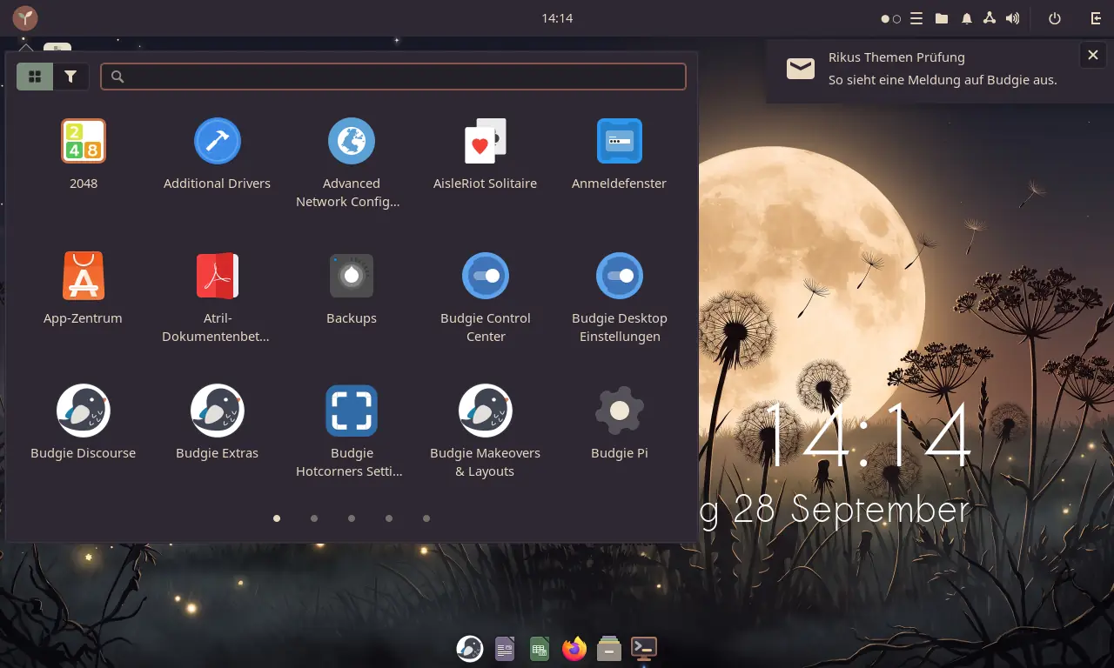This screenshot has height=668, width=1114.
Task: Open Budgie Hotcorners Settings
Action: pyautogui.click(x=351, y=432)
